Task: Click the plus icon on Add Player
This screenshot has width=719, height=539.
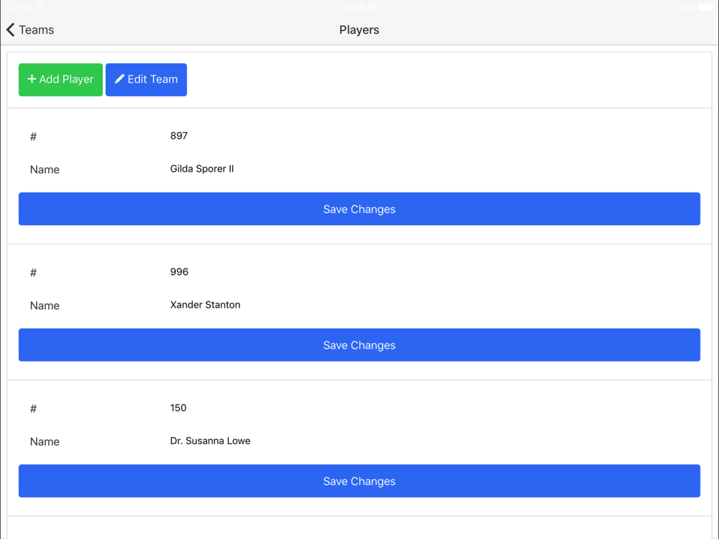Action: [x=32, y=79]
